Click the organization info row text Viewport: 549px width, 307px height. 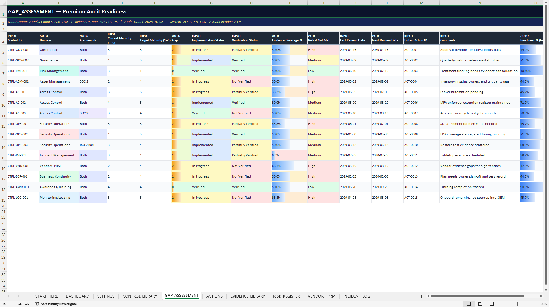tap(124, 22)
